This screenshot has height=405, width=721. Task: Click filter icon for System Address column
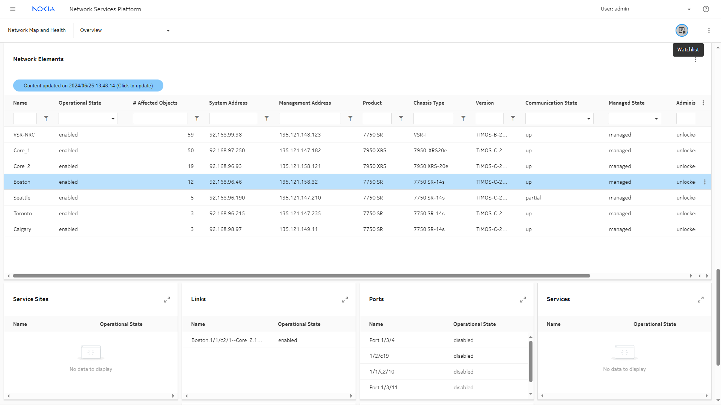[267, 118]
